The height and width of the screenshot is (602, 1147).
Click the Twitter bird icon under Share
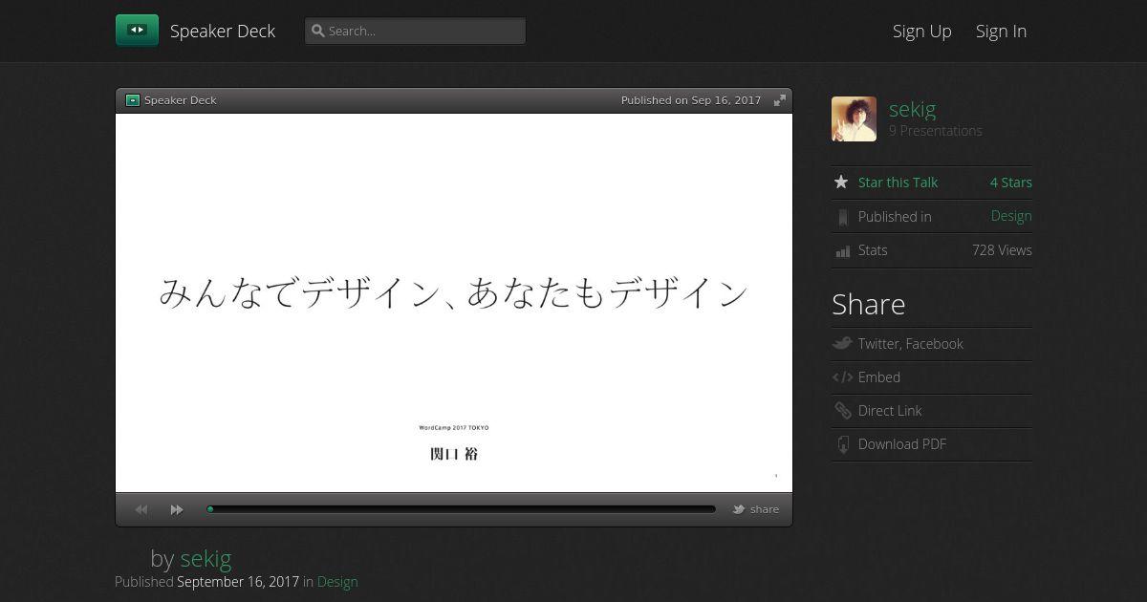pyautogui.click(x=842, y=344)
